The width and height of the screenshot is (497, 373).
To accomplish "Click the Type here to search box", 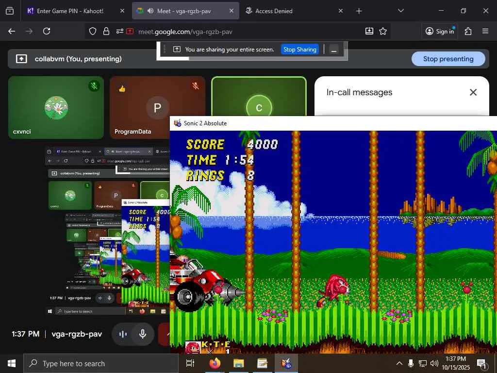I will tap(101, 363).
